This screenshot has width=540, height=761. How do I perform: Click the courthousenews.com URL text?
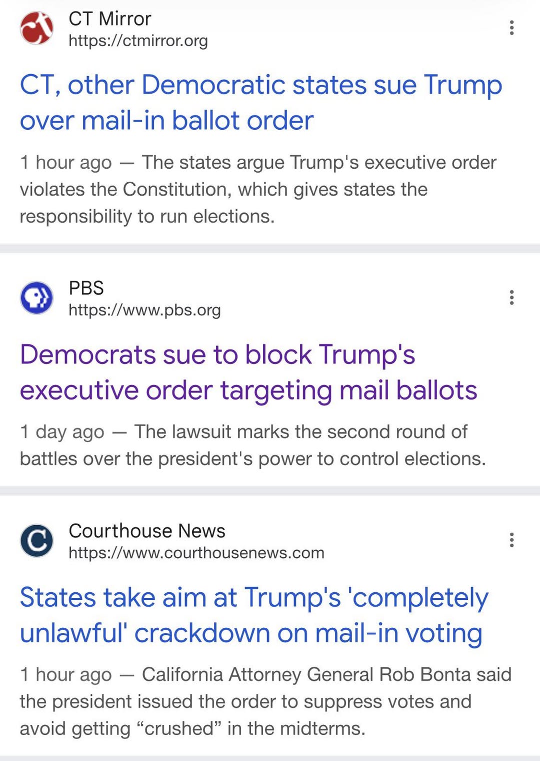pos(196,553)
